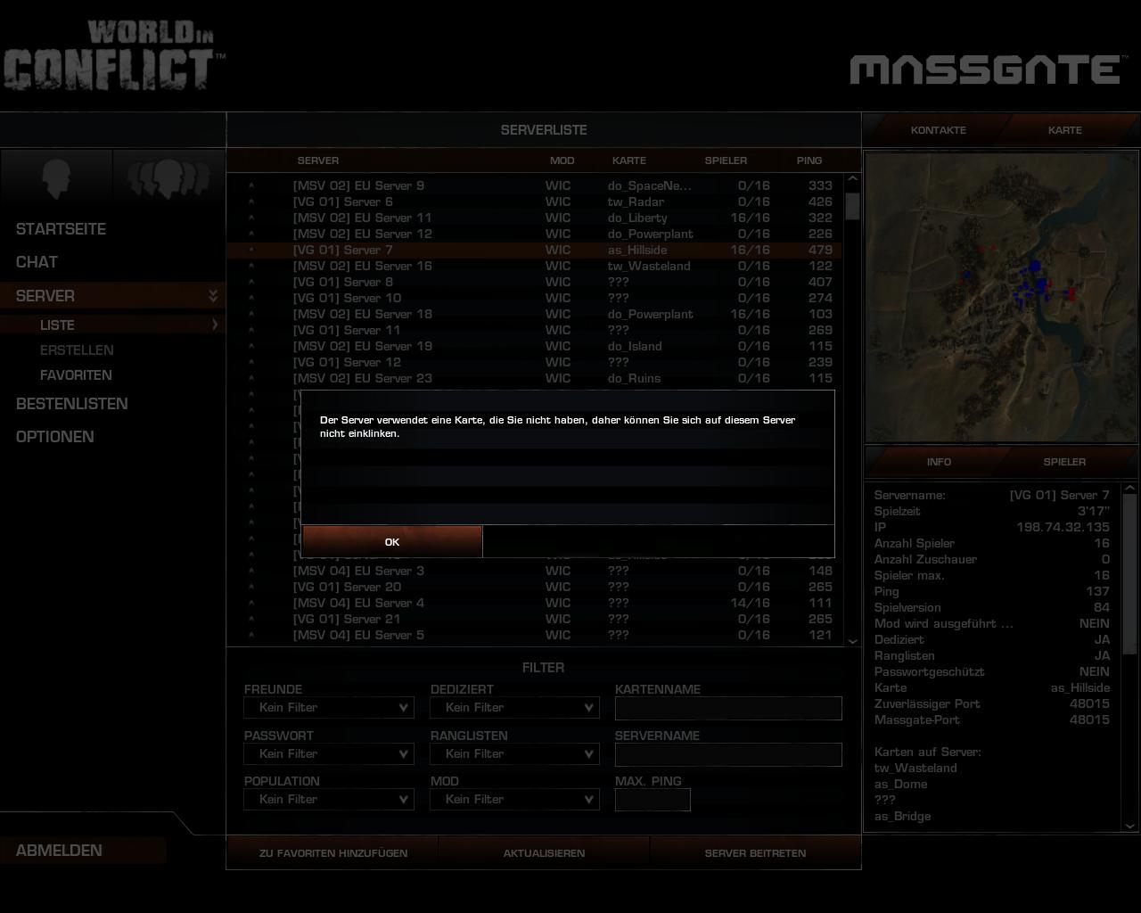The width and height of the screenshot is (1141, 913).
Task: Dismiss the error dialog with OK
Action: (x=392, y=542)
